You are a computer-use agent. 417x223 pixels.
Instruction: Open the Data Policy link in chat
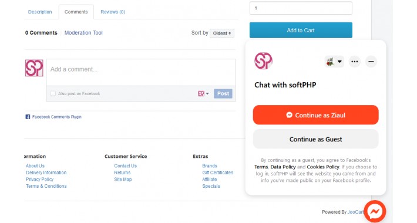coord(283,167)
